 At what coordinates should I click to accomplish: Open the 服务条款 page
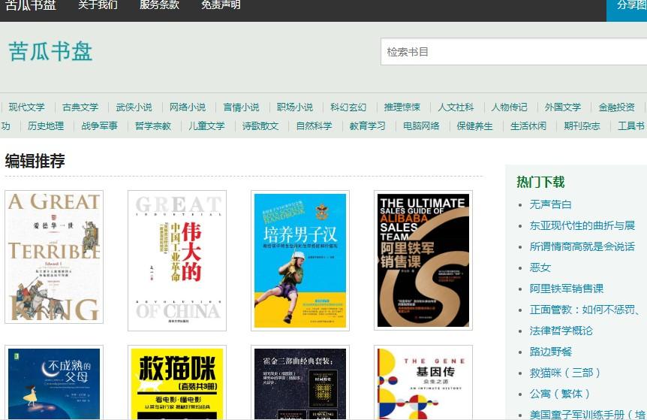[x=159, y=5]
